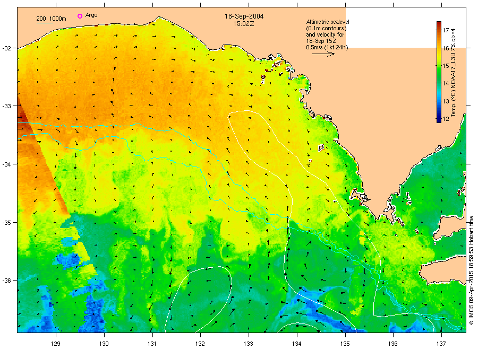Click the latitude label -35
Image resolution: width=478 pixels, height=350 pixels.
(x=7, y=223)
